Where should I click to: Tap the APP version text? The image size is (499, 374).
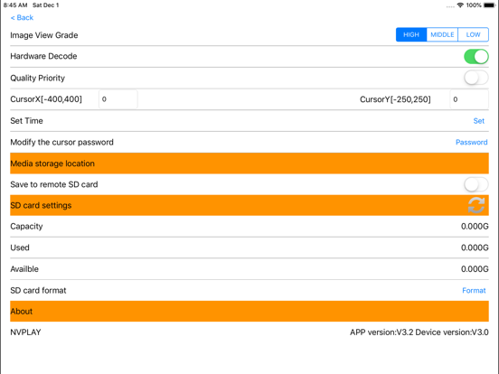(381, 332)
